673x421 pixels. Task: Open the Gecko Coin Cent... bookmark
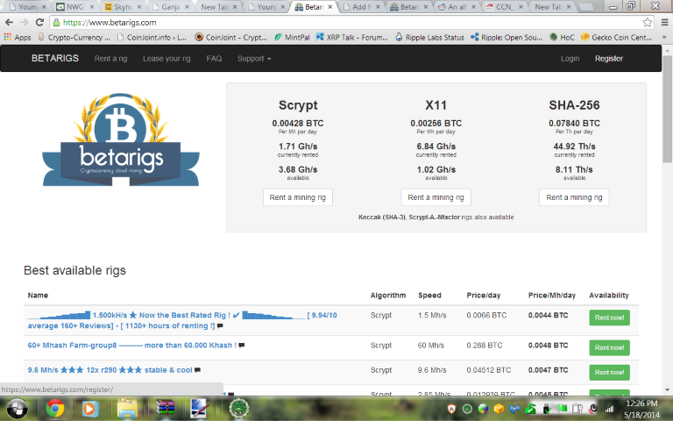point(616,38)
